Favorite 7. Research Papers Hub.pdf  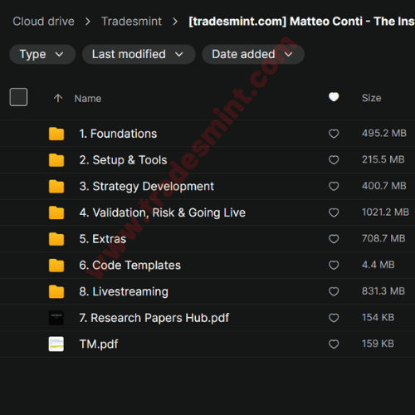click(x=334, y=318)
